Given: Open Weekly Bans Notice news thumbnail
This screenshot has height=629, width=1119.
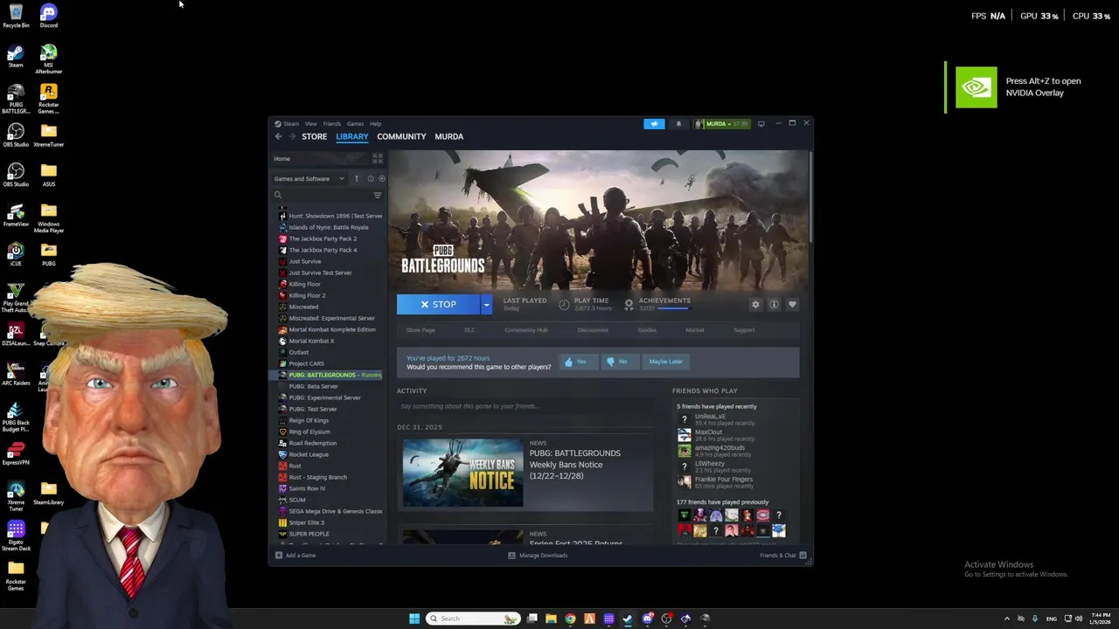Looking at the screenshot, I should point(462,473).
